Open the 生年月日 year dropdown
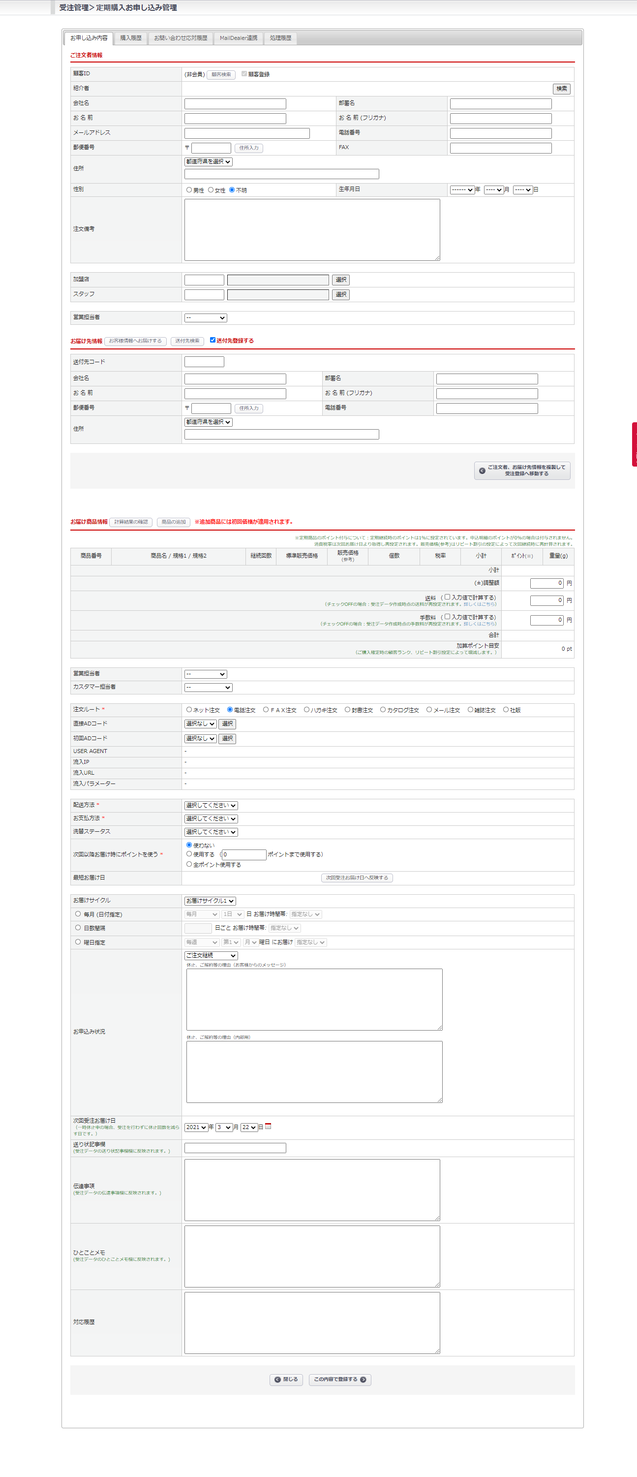Screen dimensions: 637x1477 [462, 190]
